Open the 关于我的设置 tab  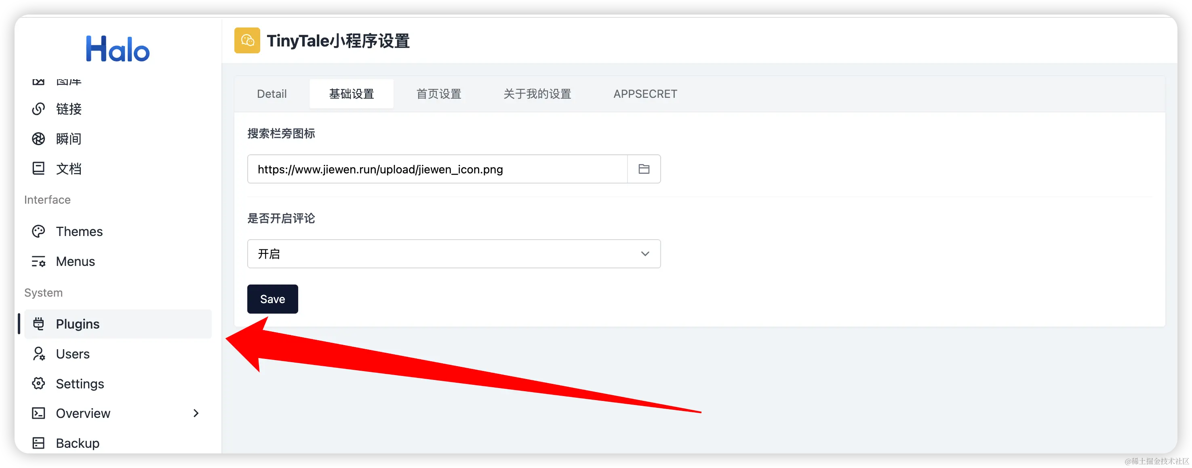tap(537, 94)
